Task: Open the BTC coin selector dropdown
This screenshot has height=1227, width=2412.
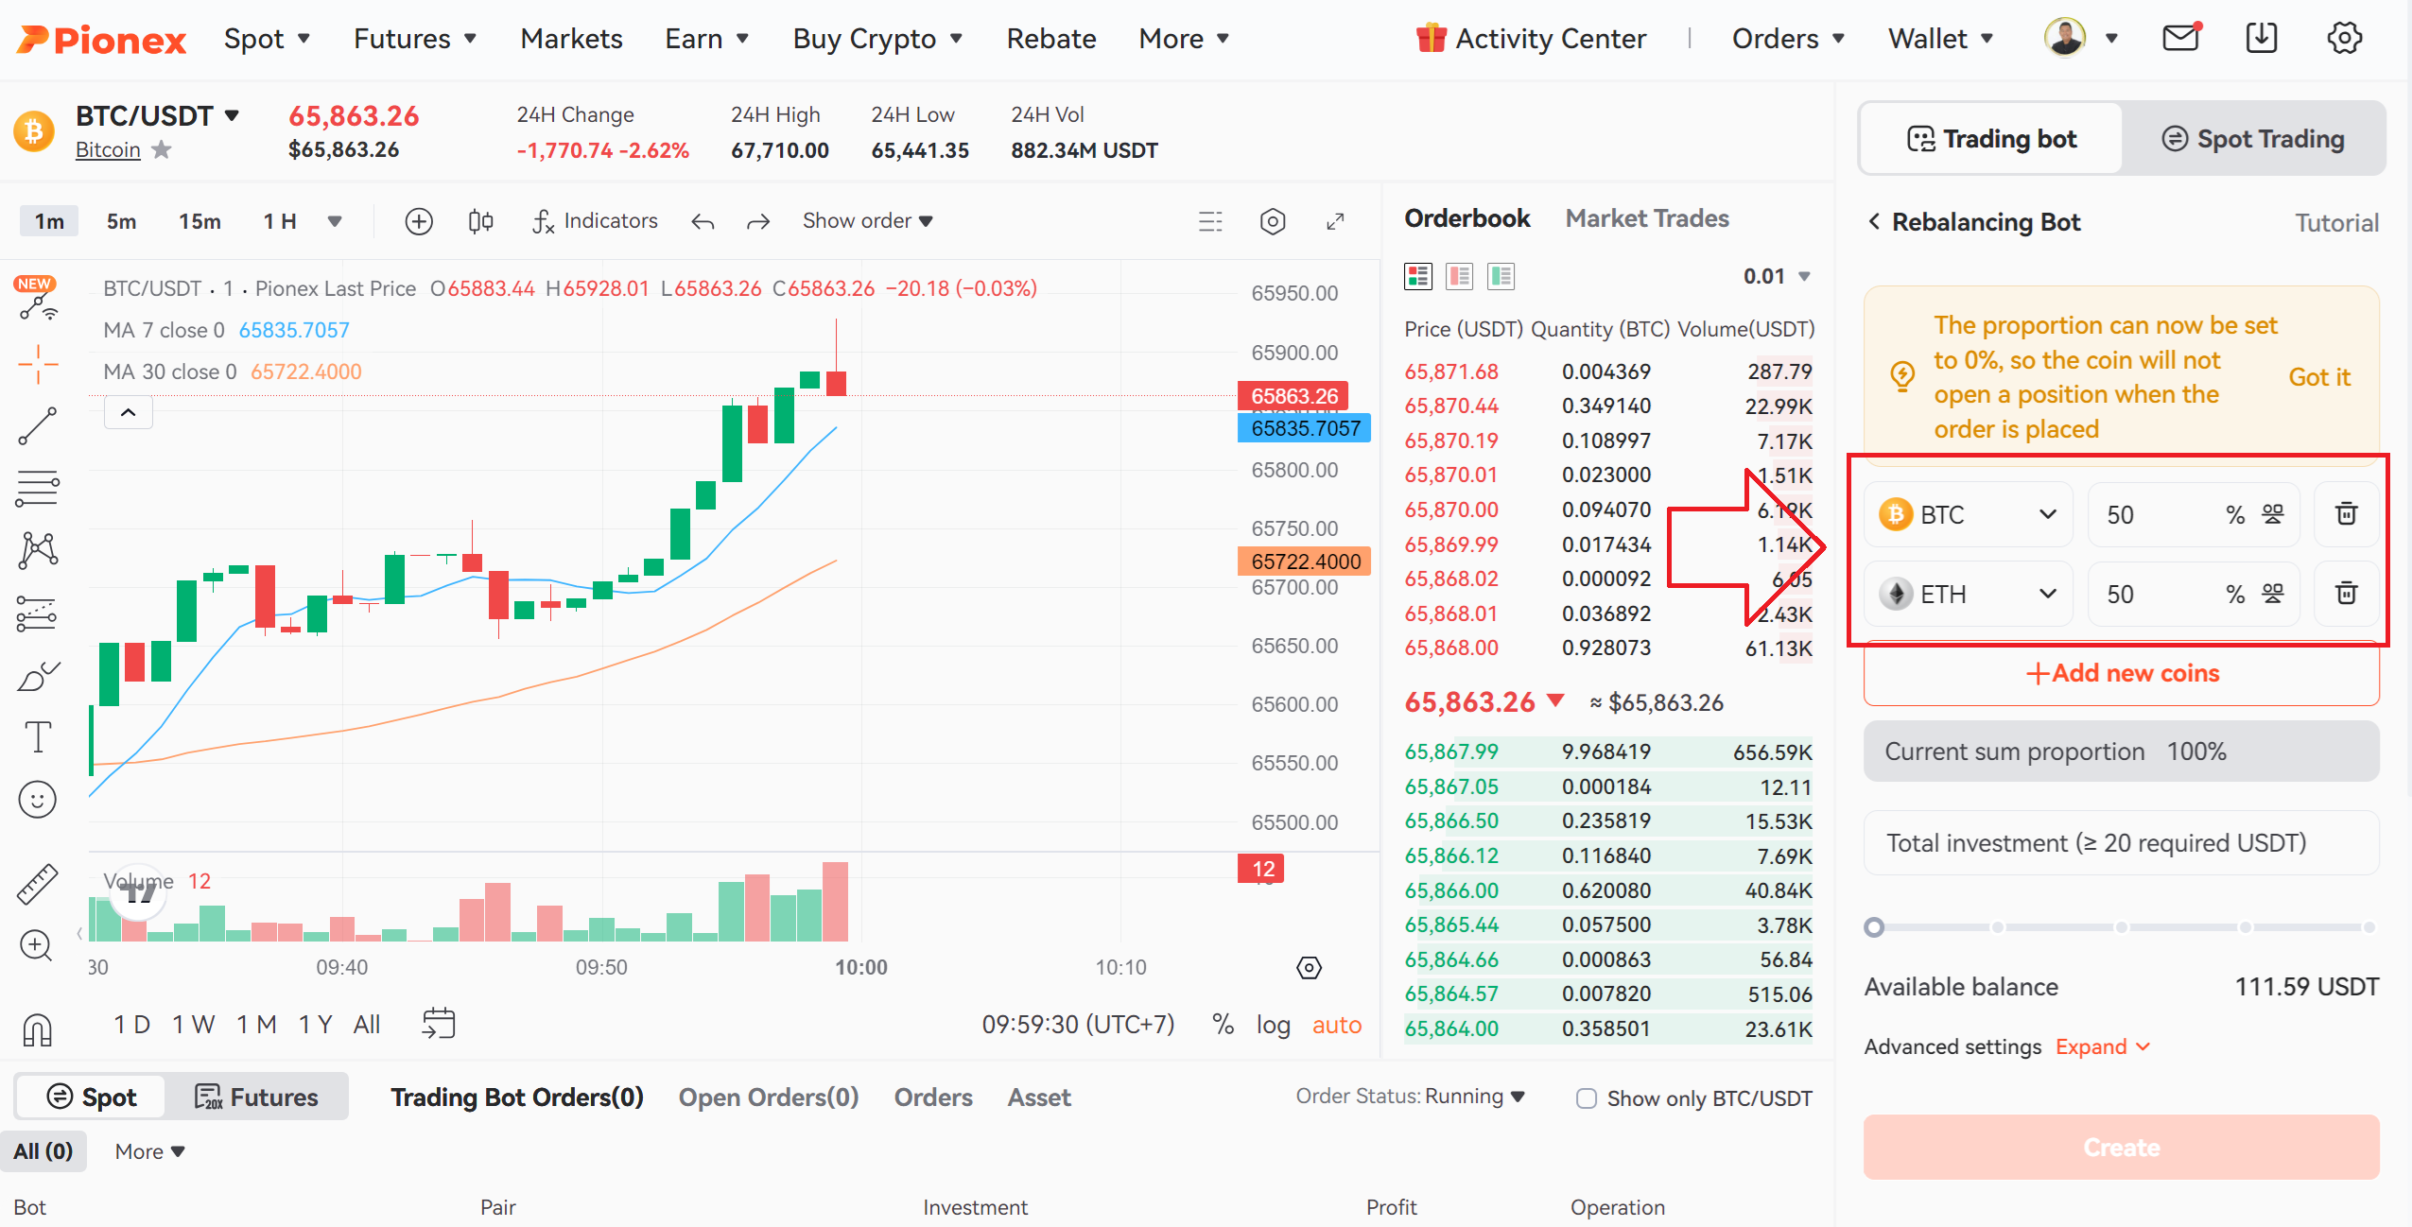Action: 1968,514
